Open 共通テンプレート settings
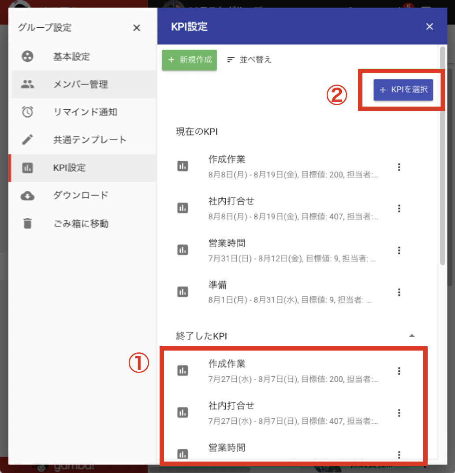 [84, 140]
